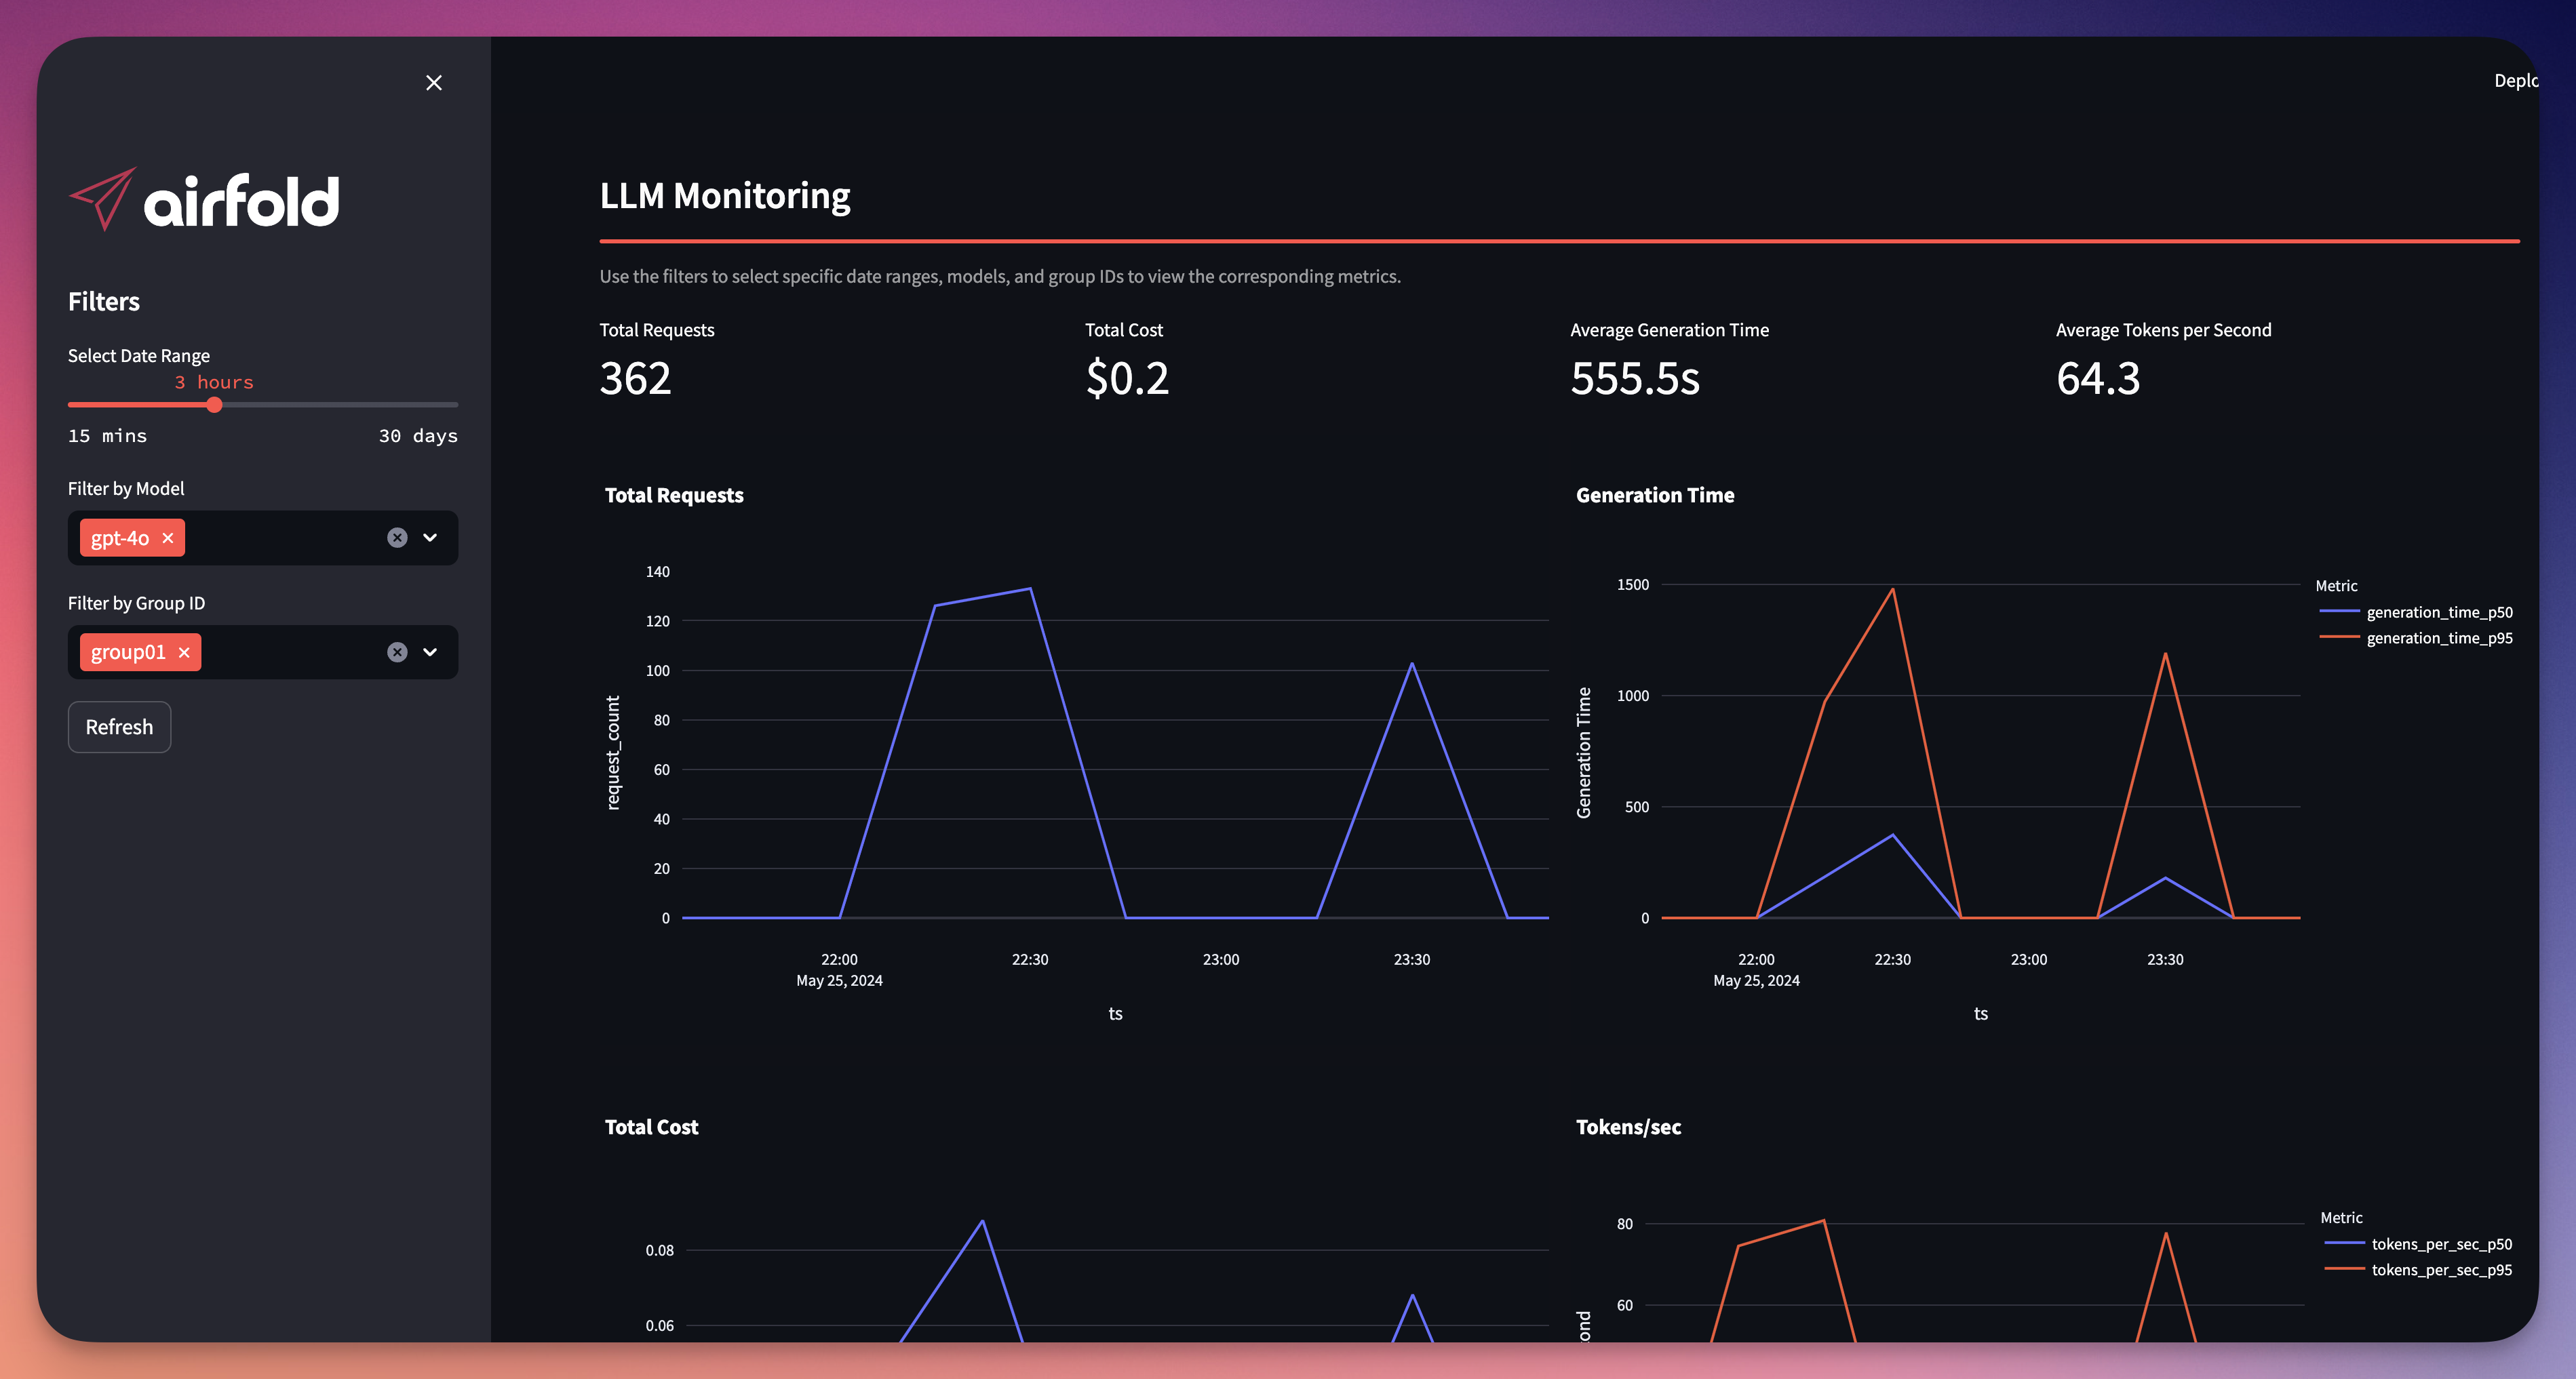Click the Deploy button in the header

(x=2515, y=81)
